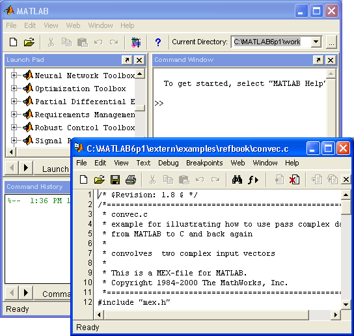Click browse for folder ellipsis button
The width and height of the screenshot is (354, 336).
click(x=331, y=42)
